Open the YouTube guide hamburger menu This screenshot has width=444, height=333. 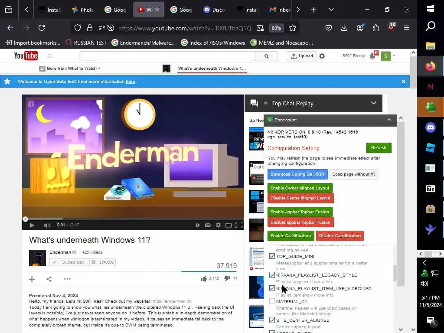click(x=49, y=56)
